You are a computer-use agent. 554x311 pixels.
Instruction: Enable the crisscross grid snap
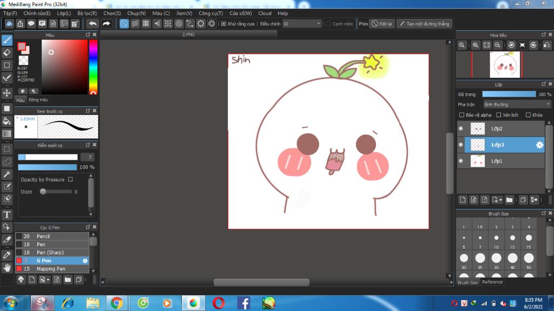click(146, 24)
